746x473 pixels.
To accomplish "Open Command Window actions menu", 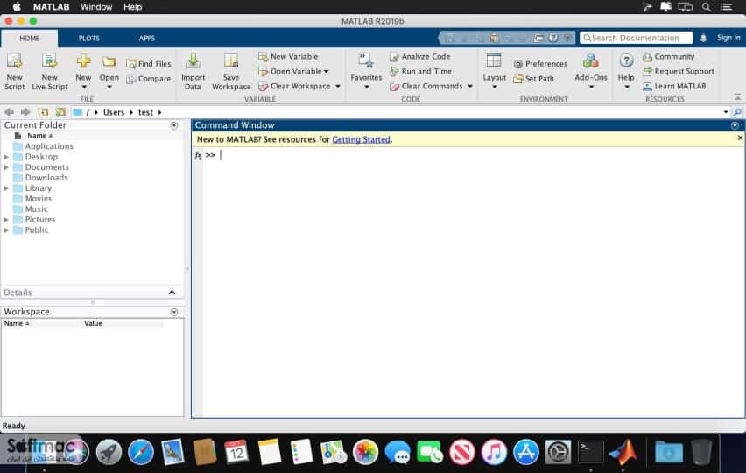I will (x=735, y=125).
